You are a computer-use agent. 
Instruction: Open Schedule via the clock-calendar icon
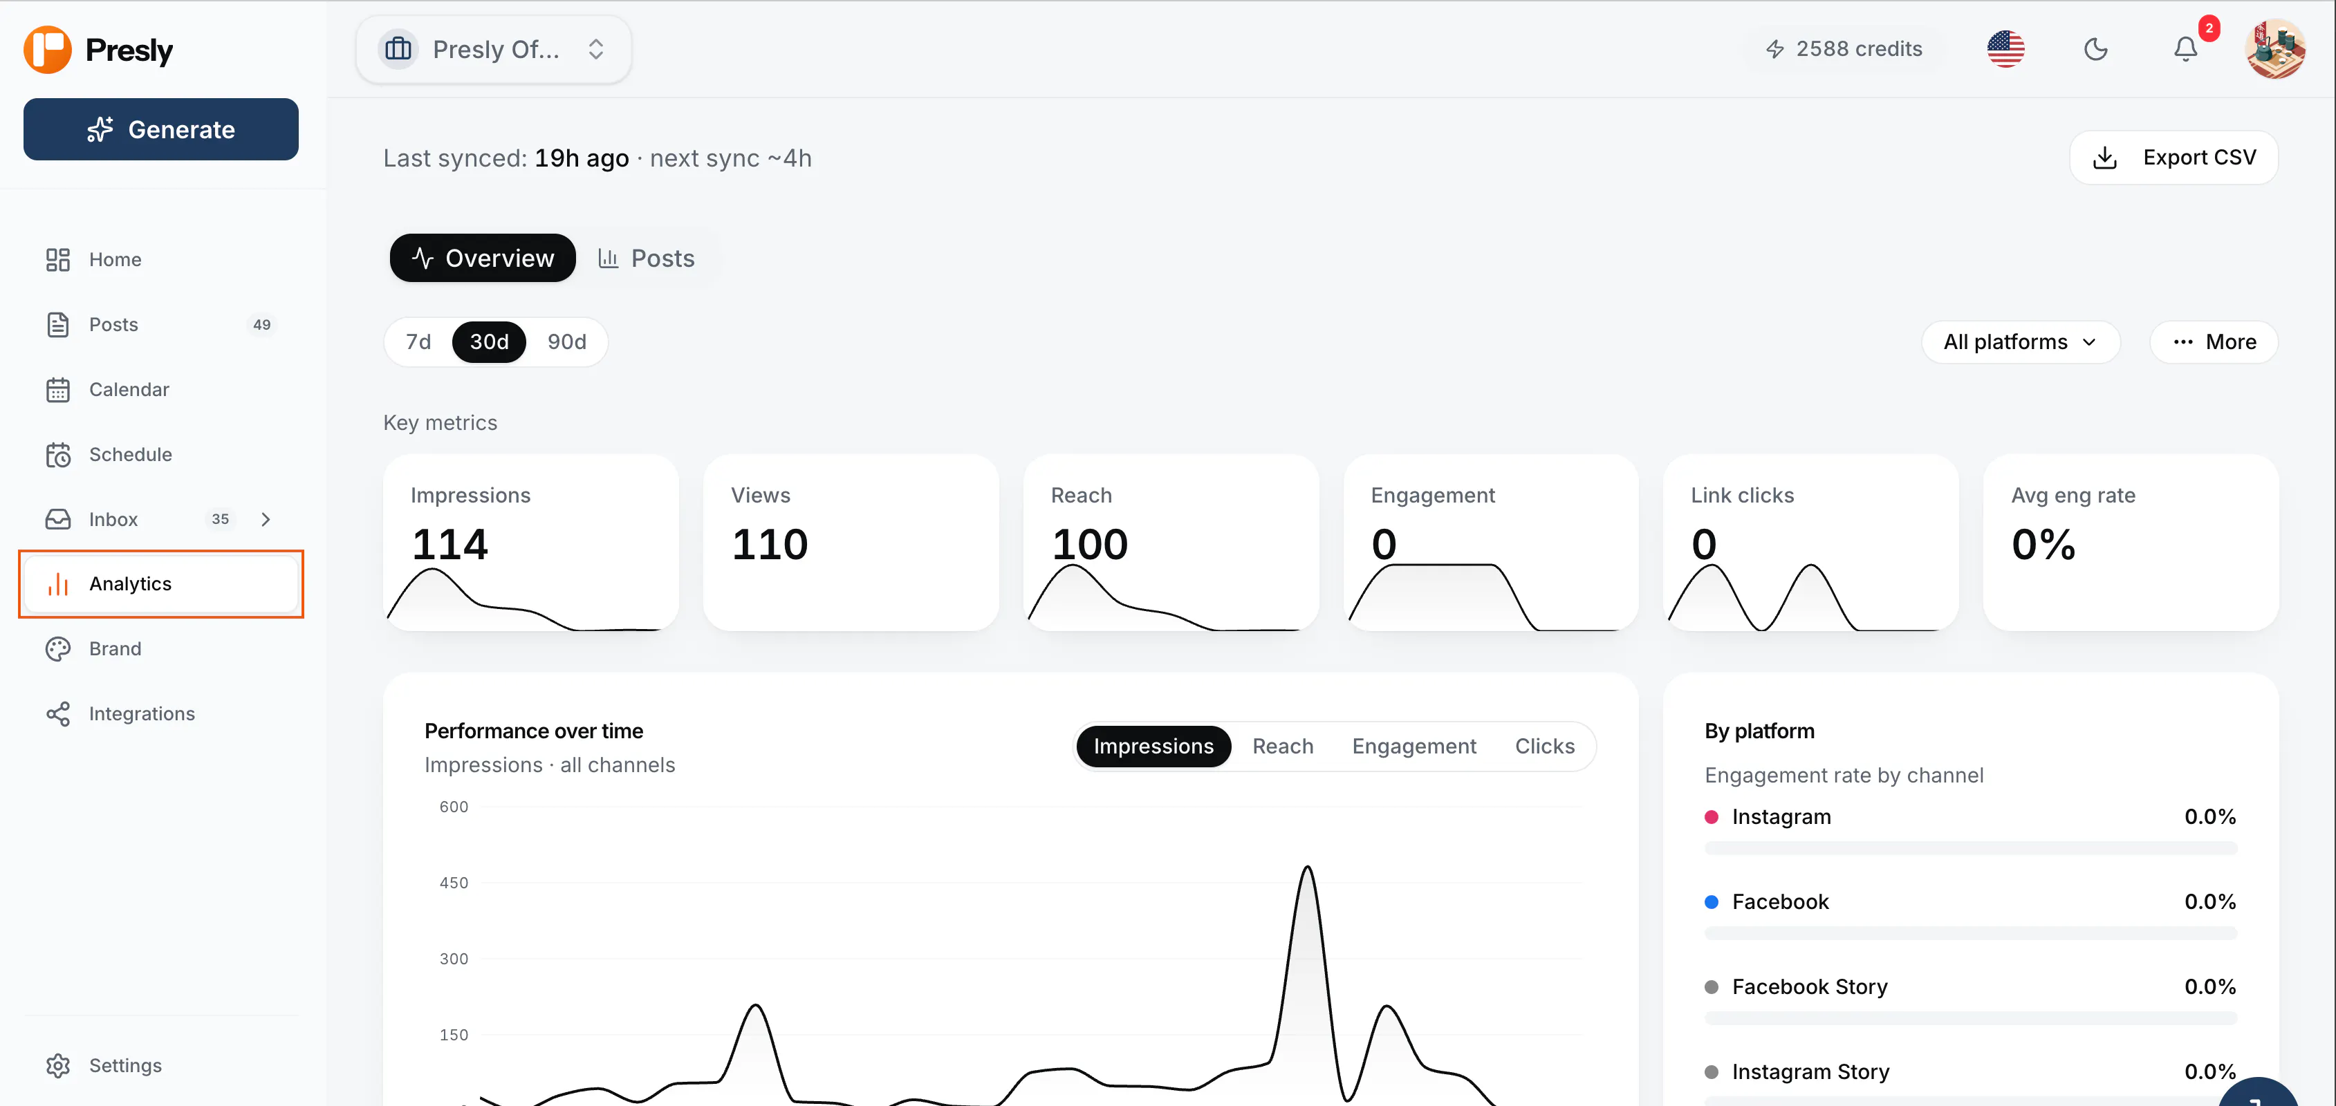[58, 454]
